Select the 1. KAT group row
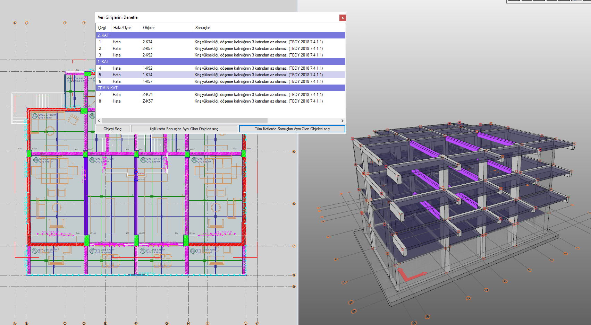The height and width of the screenshot is (325, 591). (x=220, y=62)
